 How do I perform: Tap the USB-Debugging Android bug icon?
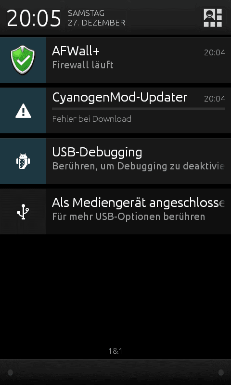pos(23,161)
